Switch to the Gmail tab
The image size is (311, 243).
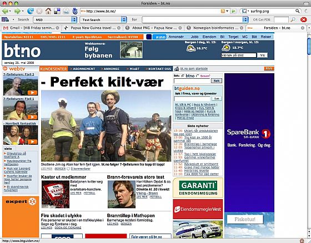31,28
